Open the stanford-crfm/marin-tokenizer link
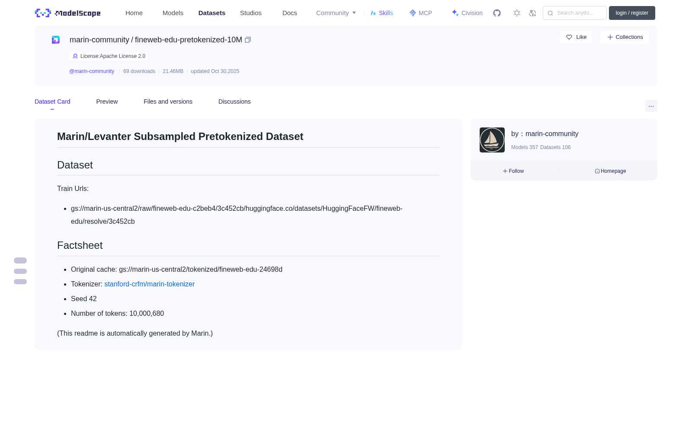 coord(150,284)
